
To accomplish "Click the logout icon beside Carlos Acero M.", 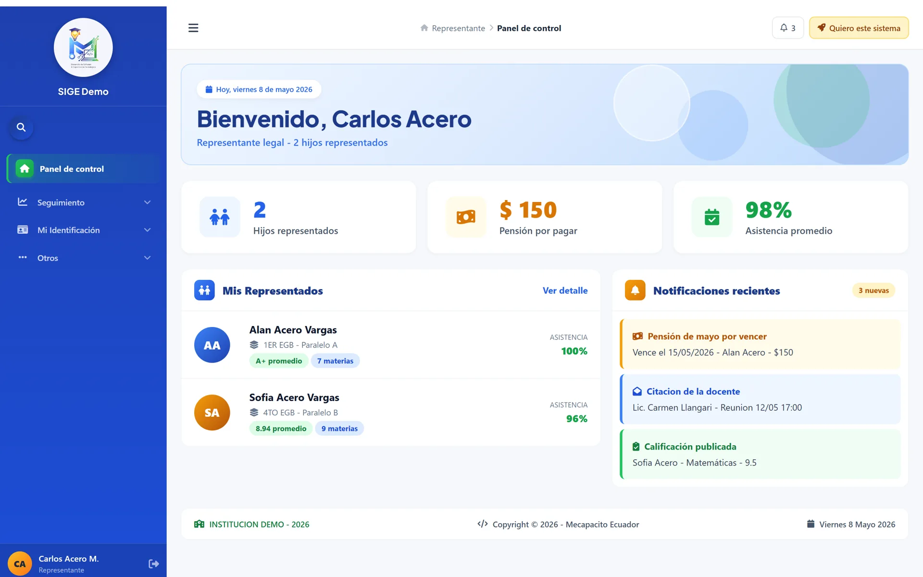I will coord(154,564).
